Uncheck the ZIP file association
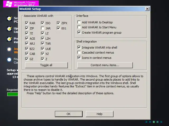Viewport: 169px width, 126px height. point(27,28)
